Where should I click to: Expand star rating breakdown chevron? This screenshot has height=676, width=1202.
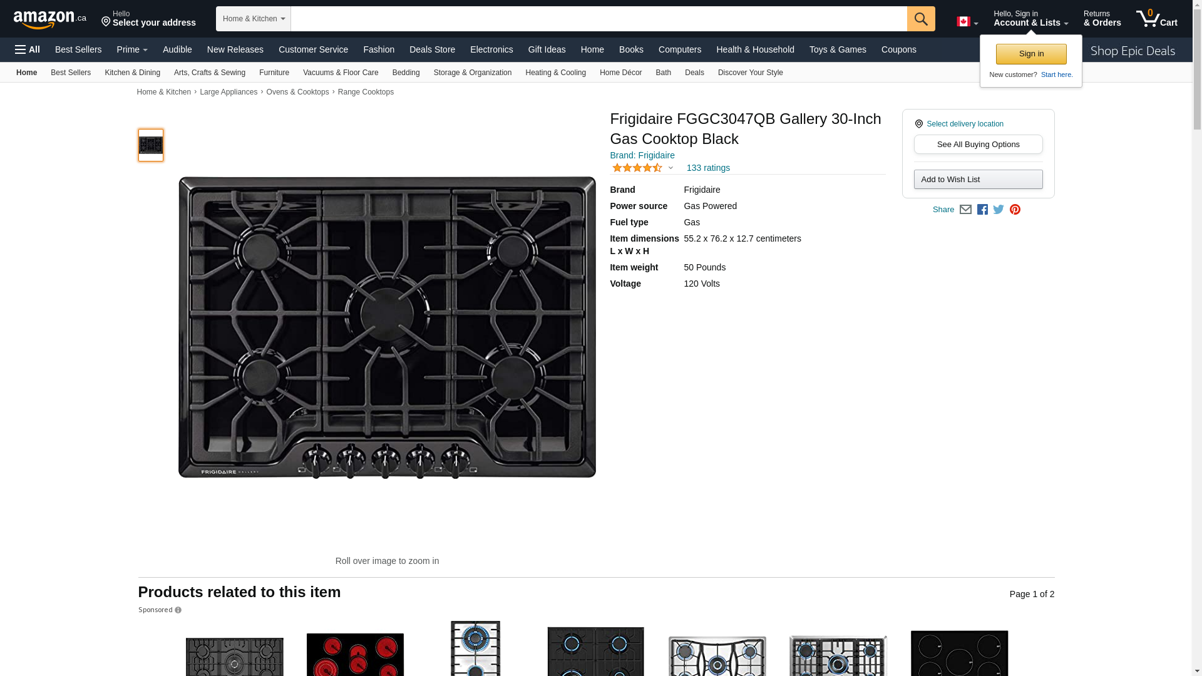[x=670, y=168]
